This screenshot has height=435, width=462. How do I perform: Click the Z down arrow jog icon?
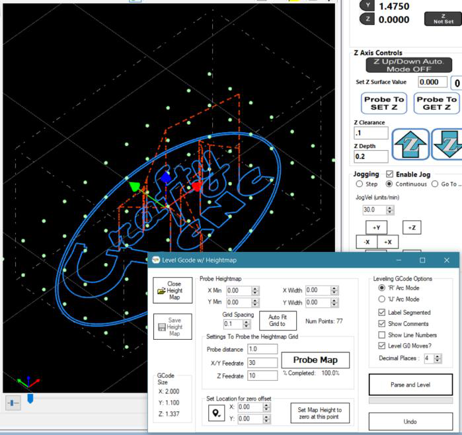pyautogui.click(x=447, y=144)
